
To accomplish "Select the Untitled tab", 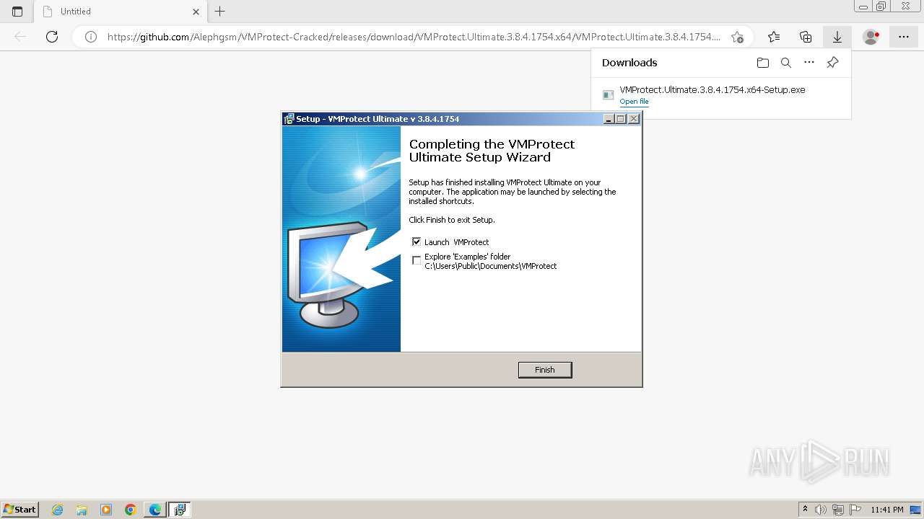I will tap(121, 12).
